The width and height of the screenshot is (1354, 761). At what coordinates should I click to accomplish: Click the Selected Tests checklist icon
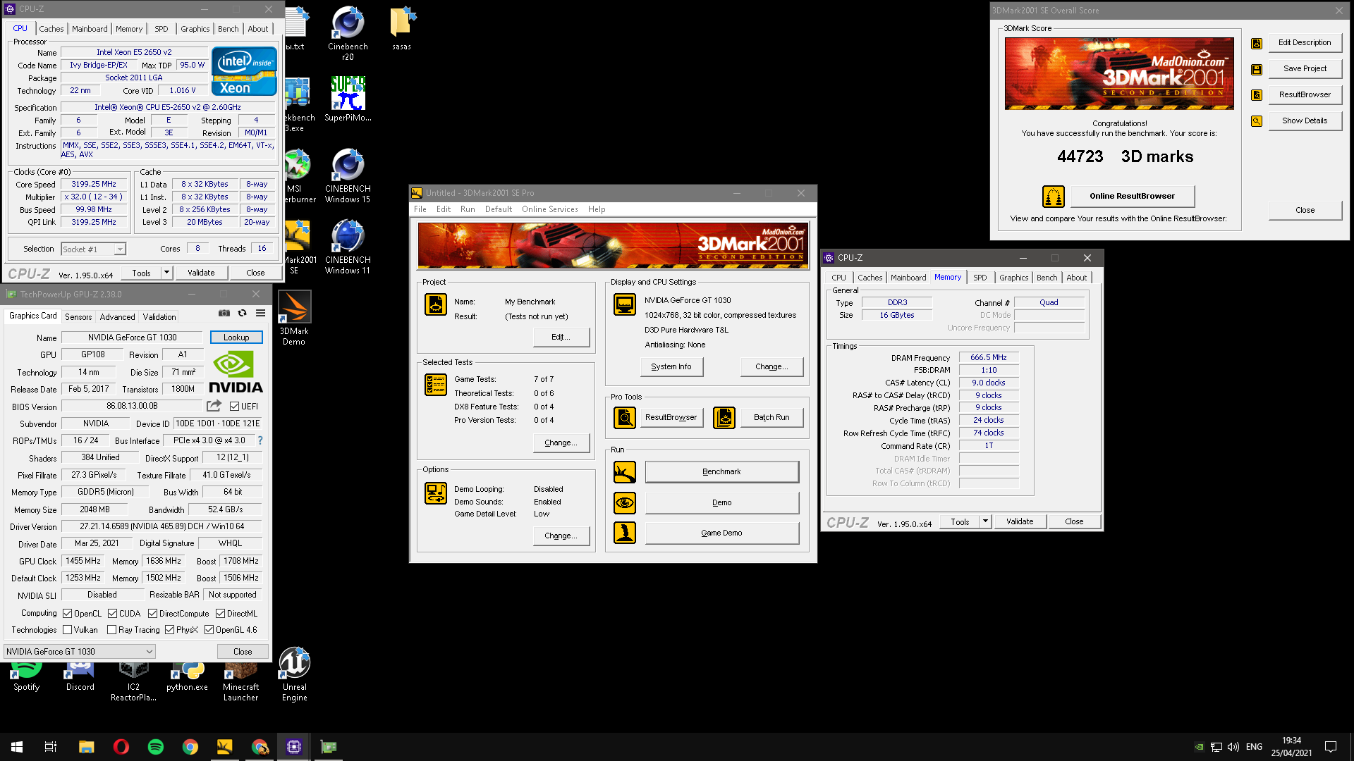point(436,385)
